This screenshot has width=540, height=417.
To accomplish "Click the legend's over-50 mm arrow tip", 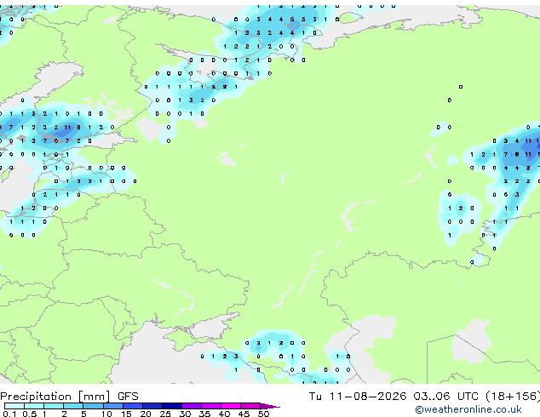I will pyautogui.click(x=270, y=406).
